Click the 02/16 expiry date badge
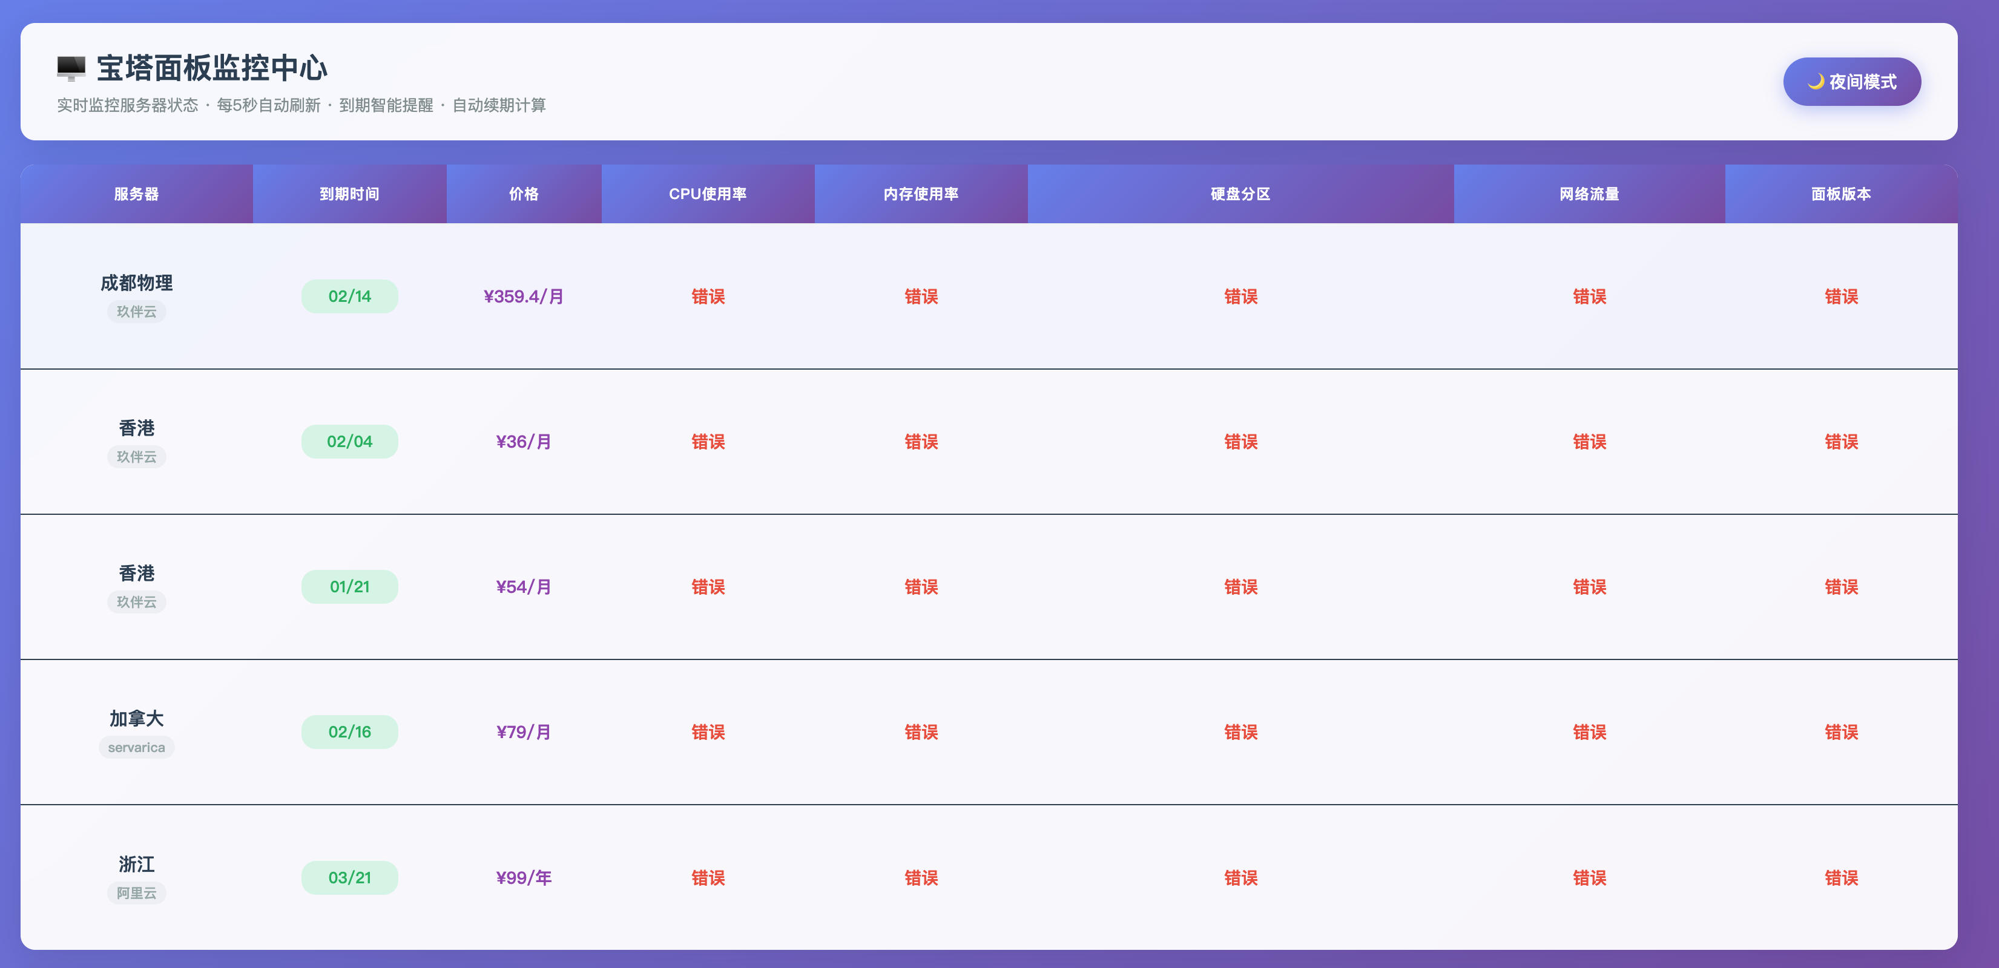This screenshot has width=1999, height=968. (349, 731)
